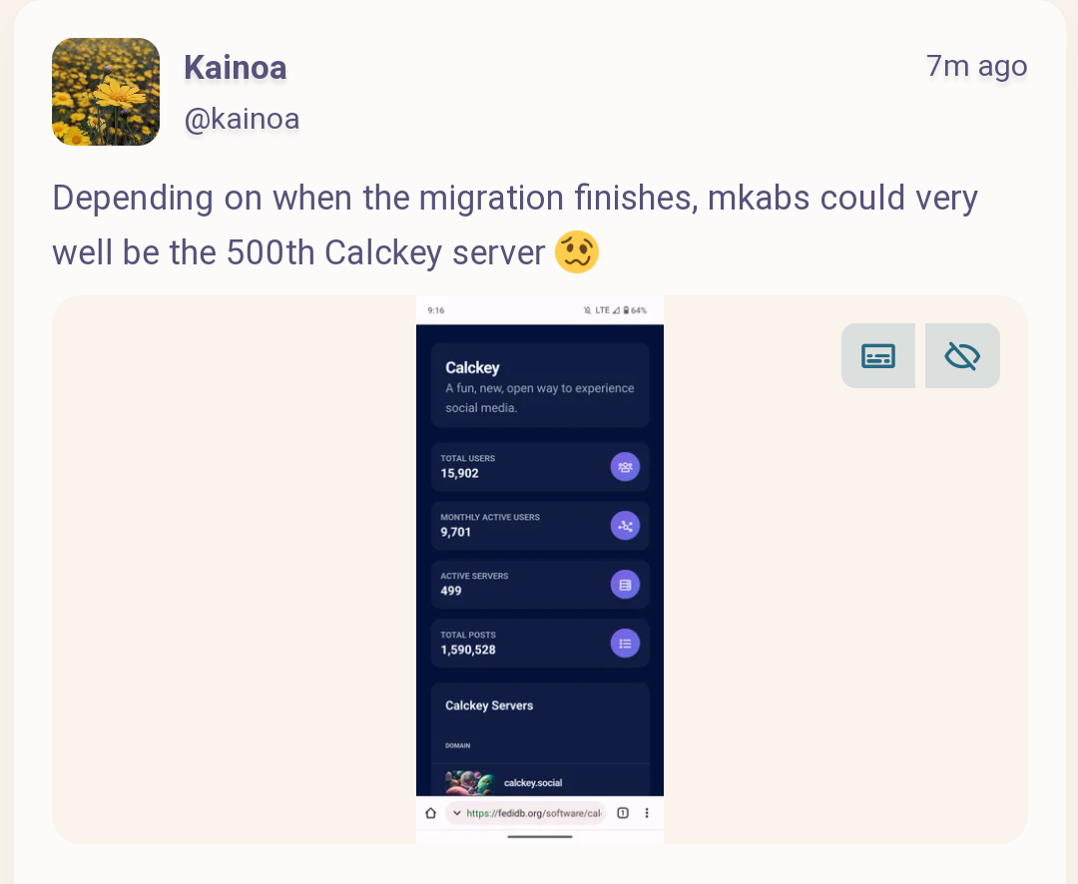The height and width of the screenshot is (884, 1078).
Task: Click the @kainoa handle
Action: pos(242,119)
